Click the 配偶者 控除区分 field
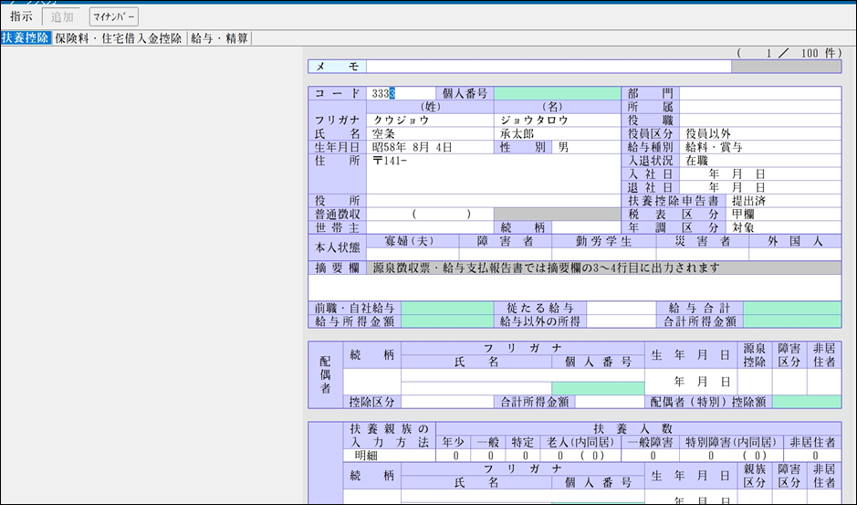The image size is (857, 505). tap(447, 402)
